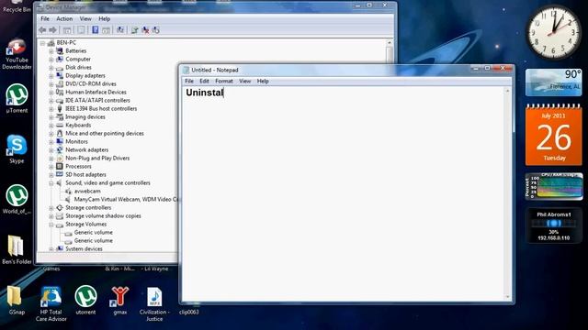The width and height of the screenshot is (588, 330).
Task: Click the calendar gadget showing 26 Tuesday
Action: [553, 135]
